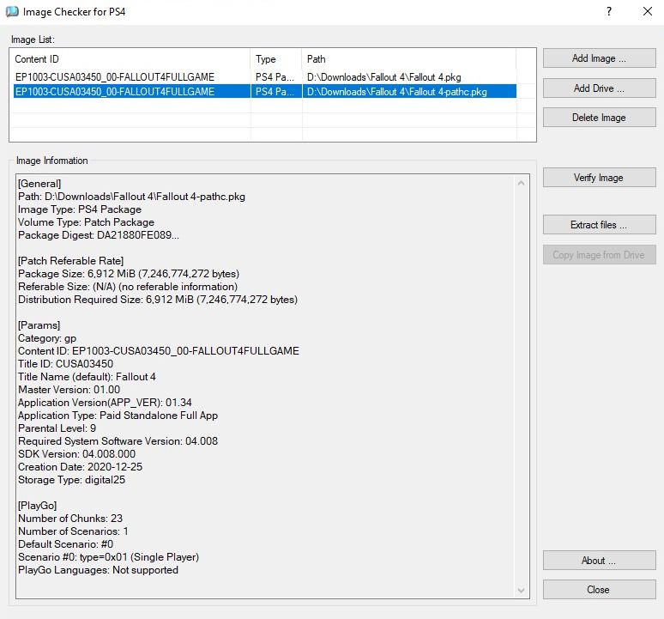
Task: Click the [Patch Referable Rate] heading
Action: [70, 261]
